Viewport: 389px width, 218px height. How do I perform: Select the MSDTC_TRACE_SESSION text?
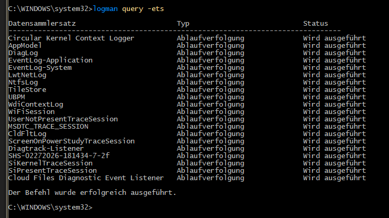48,127
